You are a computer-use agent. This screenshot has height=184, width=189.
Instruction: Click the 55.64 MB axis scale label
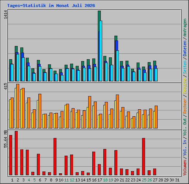[x=6, y=139]
